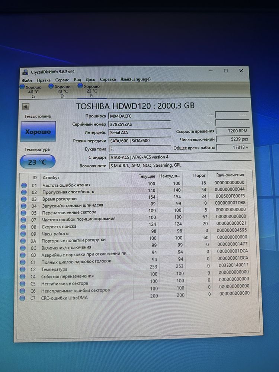The width and height of the screenshot is (279, 372).
Task: Open the Вид menu
Action: click(x=77, y=80)
